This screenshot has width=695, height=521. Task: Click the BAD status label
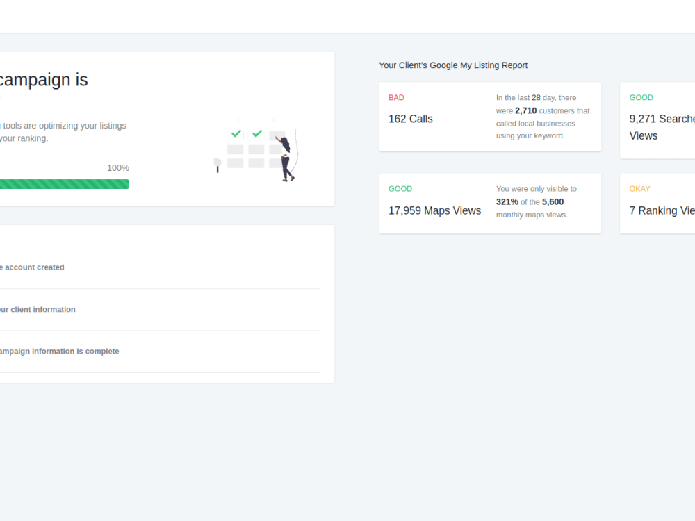[396, 97]
